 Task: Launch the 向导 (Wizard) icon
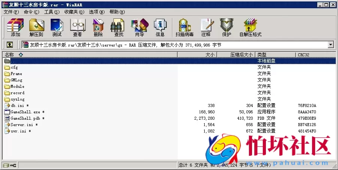pyautogui.click(x=139, y=28)
